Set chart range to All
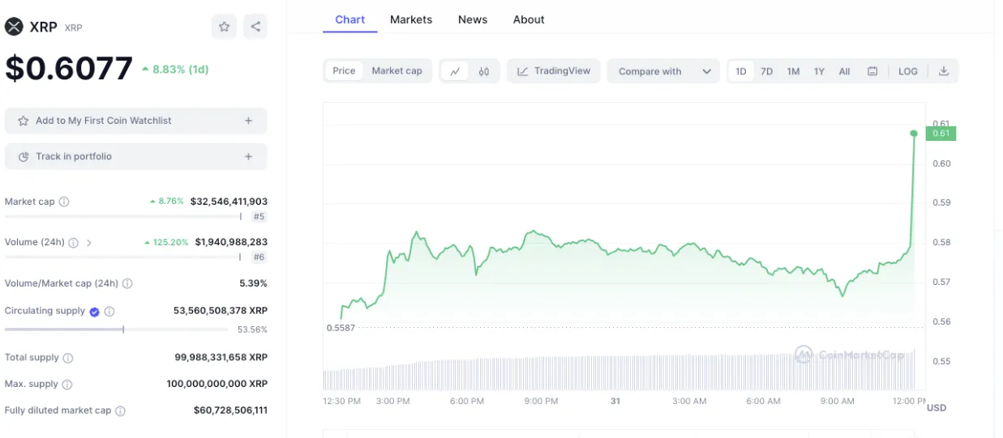 pos(844,71)
